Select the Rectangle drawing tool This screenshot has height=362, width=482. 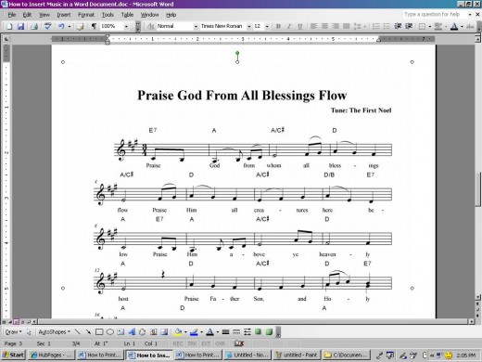pyautogui.click(x=99, y=332)
